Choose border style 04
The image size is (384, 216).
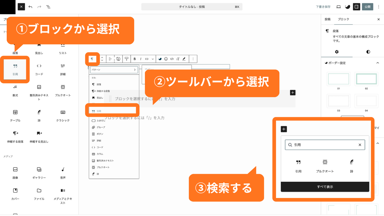(366, 101)
